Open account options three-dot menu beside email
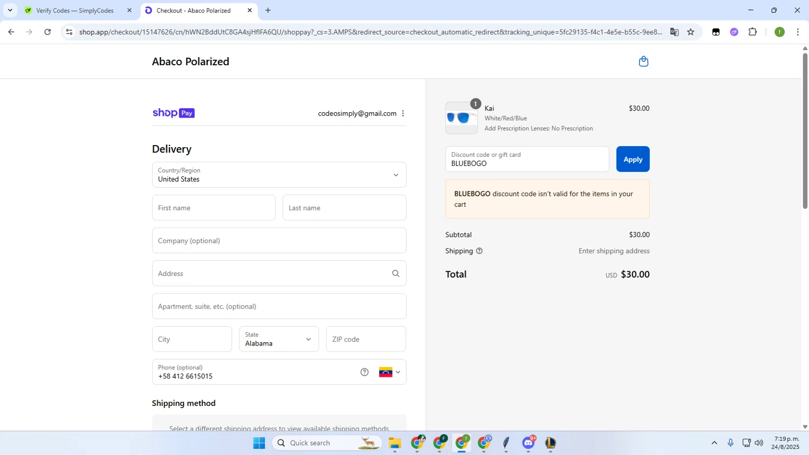 click(403, 113)
